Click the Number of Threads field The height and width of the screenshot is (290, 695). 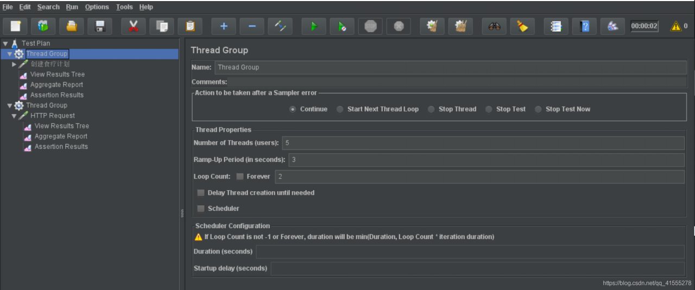(x=483, y=143)
